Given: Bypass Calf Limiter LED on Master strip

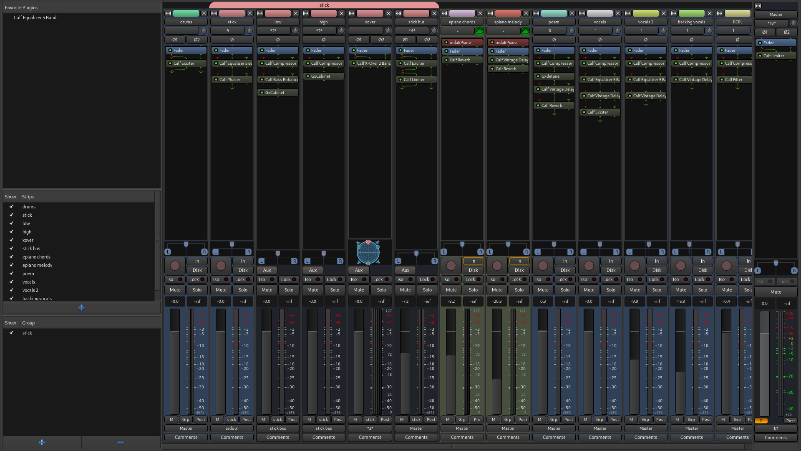Looking at the screenshot, I should 760,56.
